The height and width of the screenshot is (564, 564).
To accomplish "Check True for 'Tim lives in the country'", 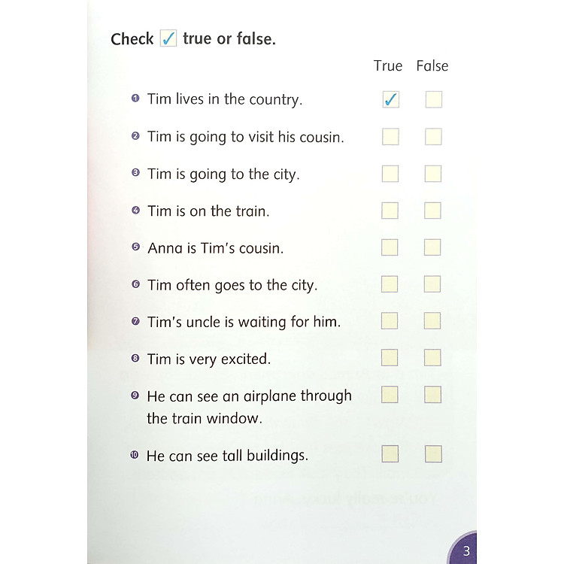I will (390, 100).
